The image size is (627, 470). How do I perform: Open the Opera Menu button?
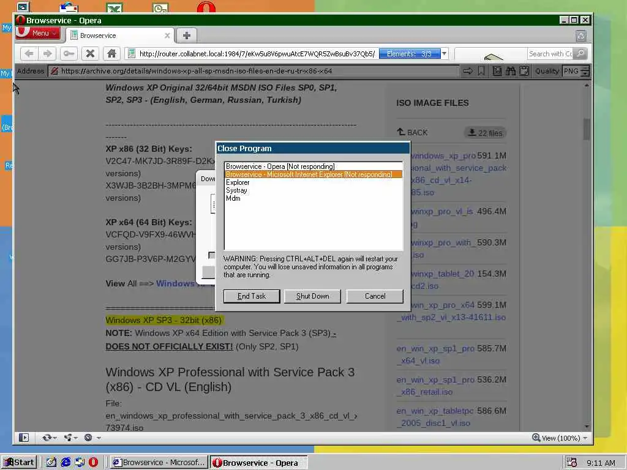pos(37,33)
